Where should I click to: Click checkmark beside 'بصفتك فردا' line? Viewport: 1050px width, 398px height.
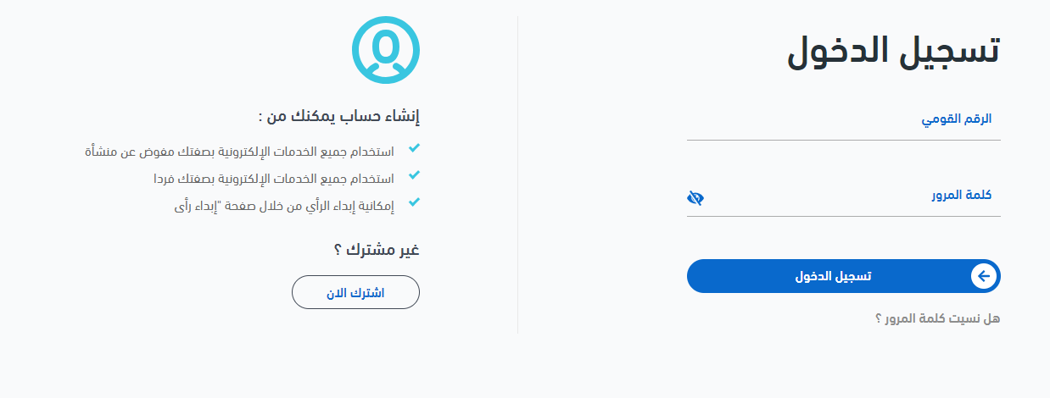pyautogui.click(x=414, y=176)
